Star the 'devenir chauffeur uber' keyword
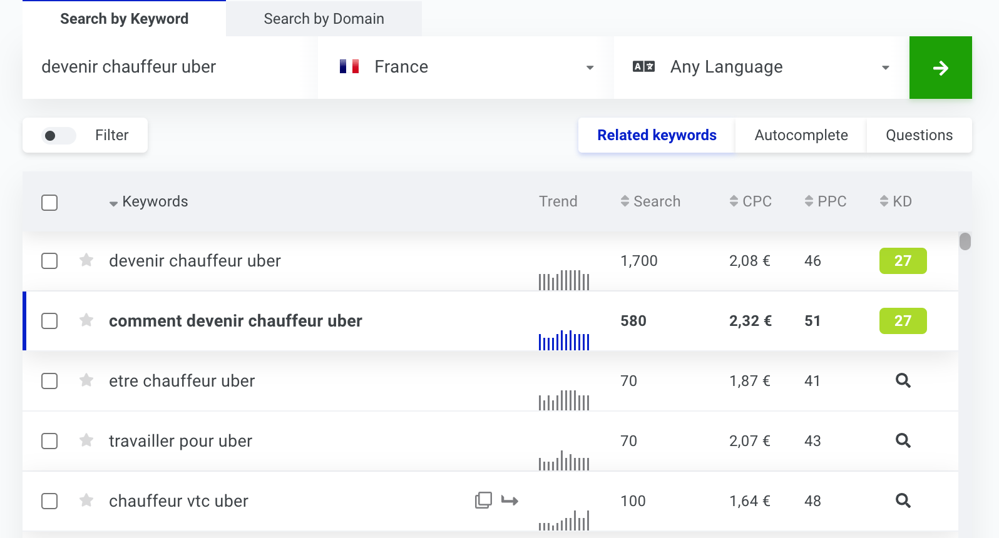 (86, 260)
